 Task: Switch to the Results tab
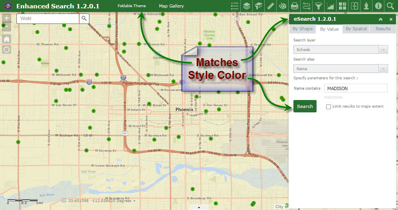coord(383,29)
